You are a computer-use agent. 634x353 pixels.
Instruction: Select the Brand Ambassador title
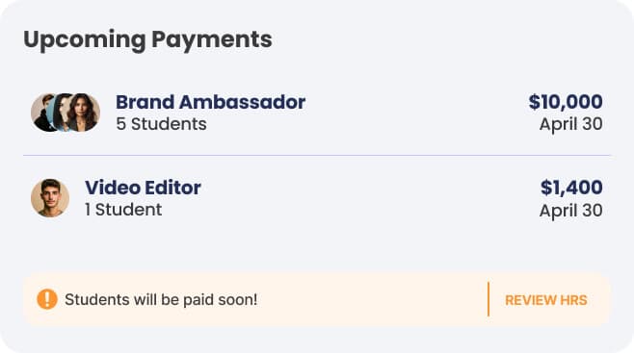[210, 102]
